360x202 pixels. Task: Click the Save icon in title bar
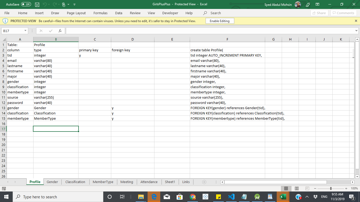click(x=37, y=4)
